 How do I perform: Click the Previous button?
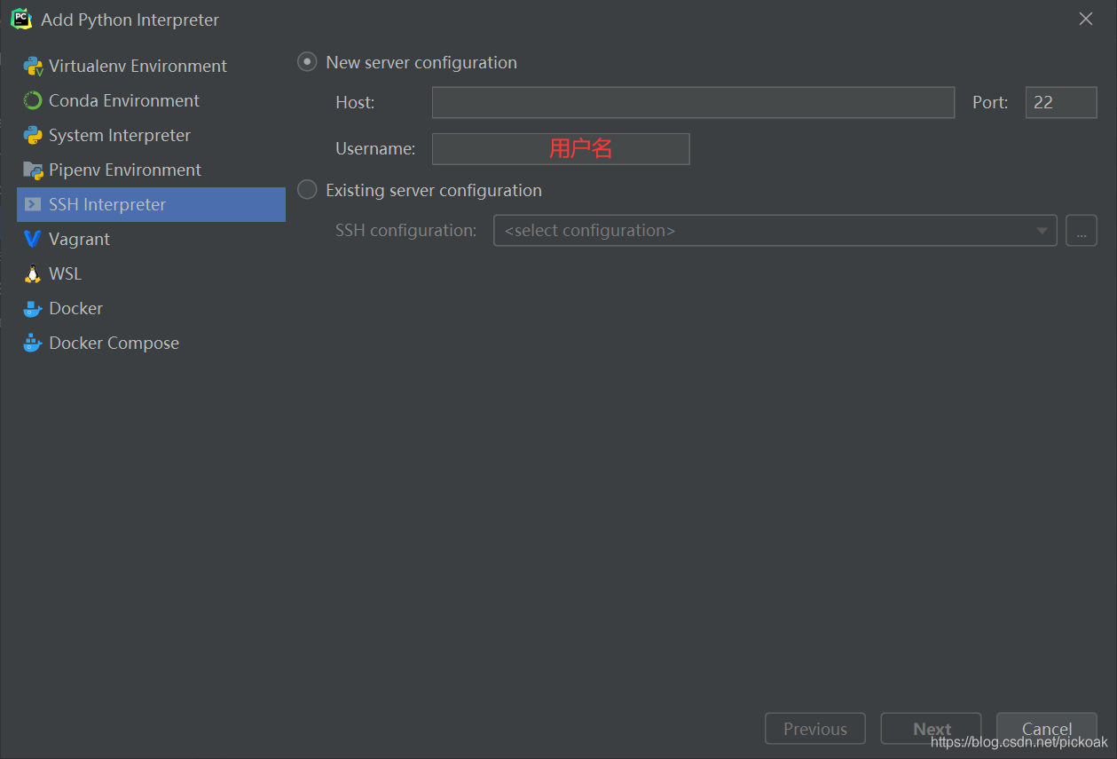point(815,729)
